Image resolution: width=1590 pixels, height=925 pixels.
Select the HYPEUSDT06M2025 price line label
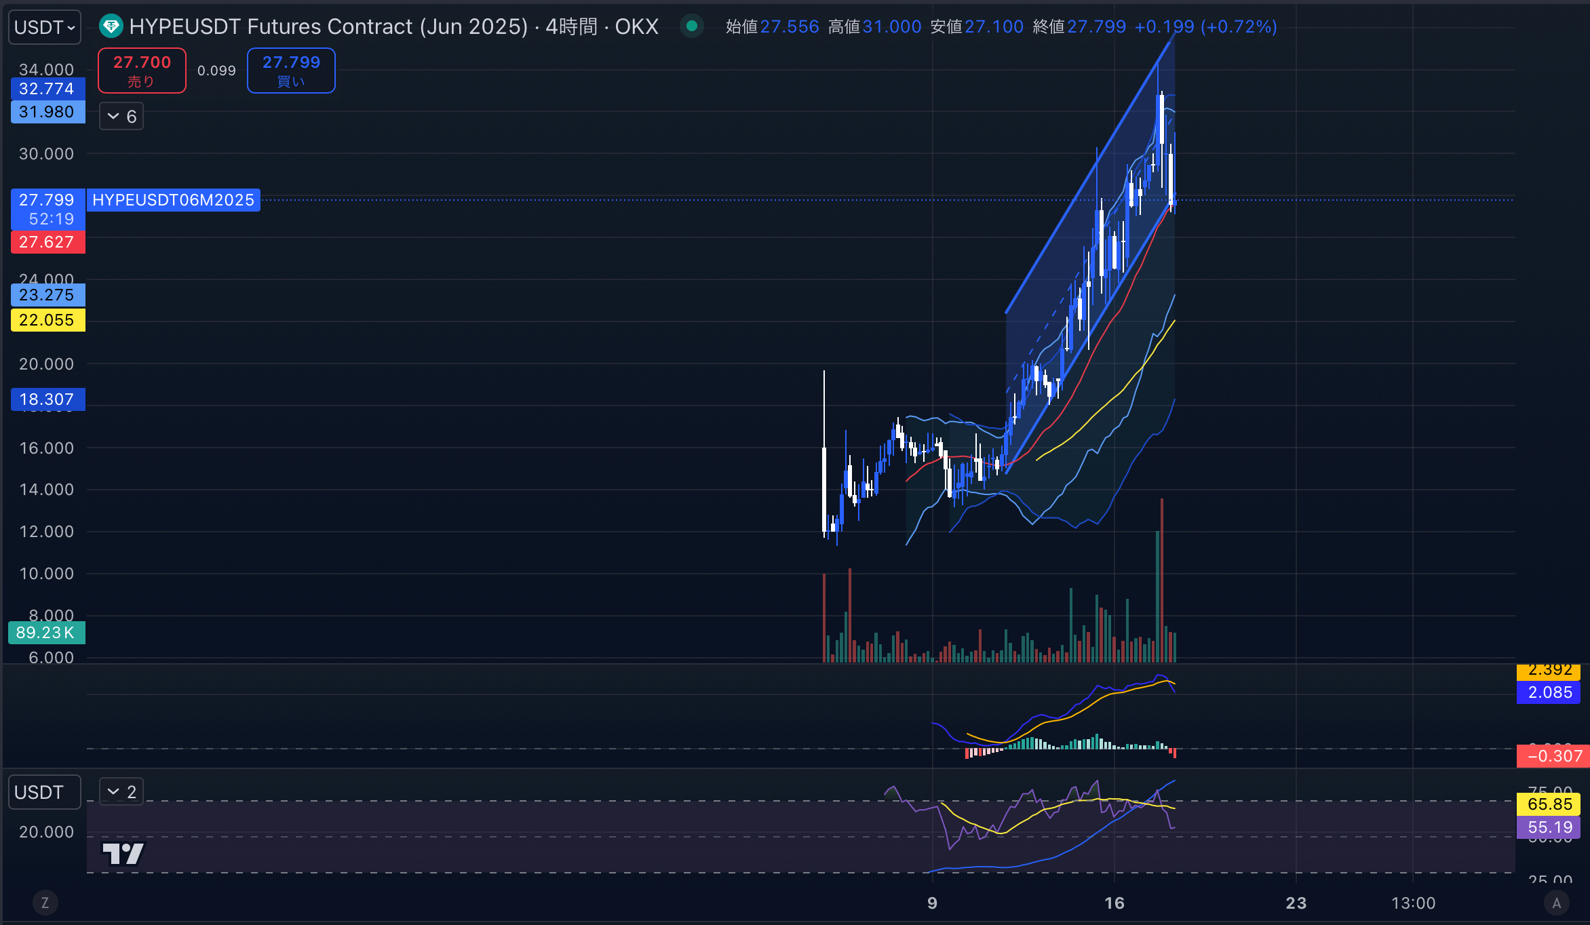pyautogui.click(x=174, y=200)
